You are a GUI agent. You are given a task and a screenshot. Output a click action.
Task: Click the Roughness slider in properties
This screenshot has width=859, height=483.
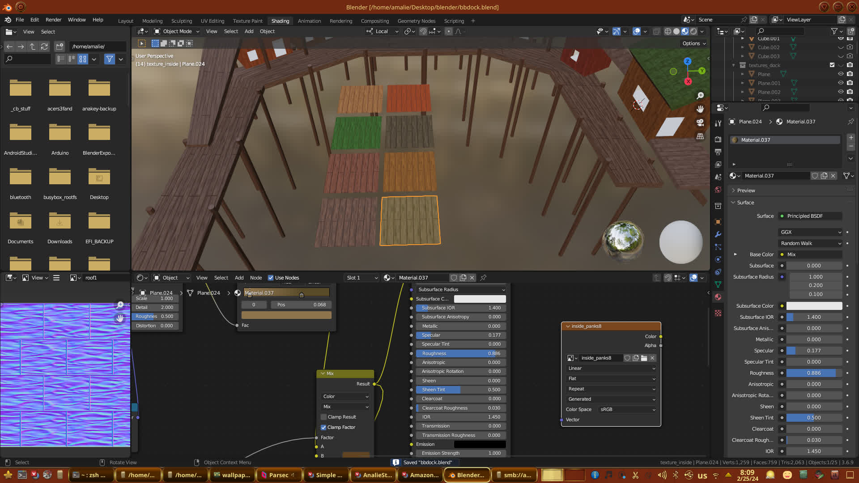coord(814,373)
